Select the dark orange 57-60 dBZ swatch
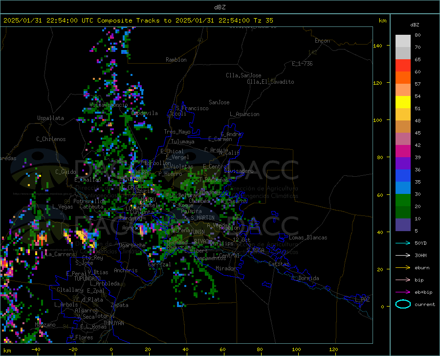This screenshot has width=440, height=356. (x=403, y=77)
